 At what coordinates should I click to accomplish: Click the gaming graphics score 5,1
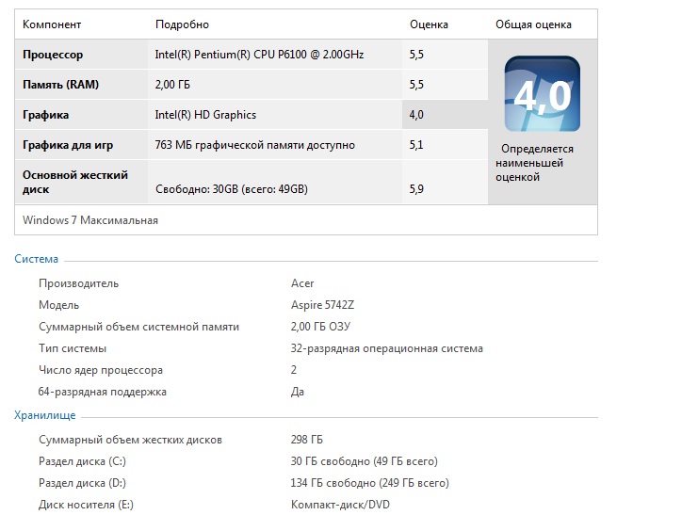pos(416,145)
